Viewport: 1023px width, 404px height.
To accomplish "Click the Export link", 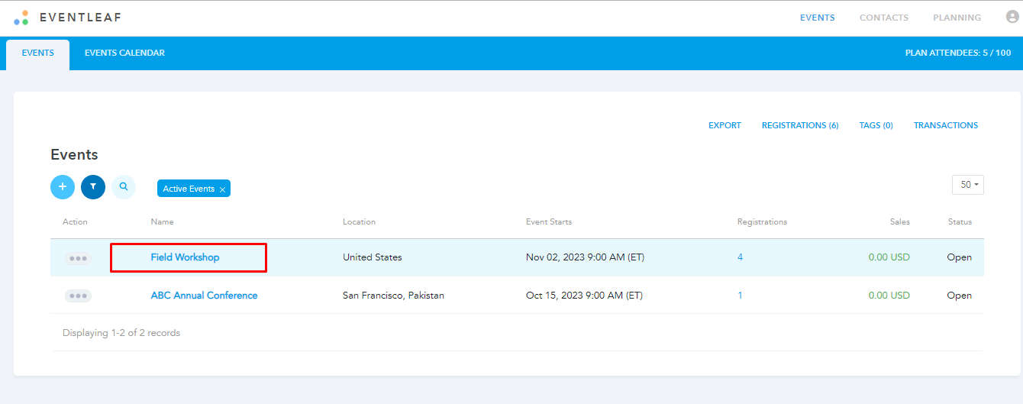I will pyautogui.click(x=725, y=125).
